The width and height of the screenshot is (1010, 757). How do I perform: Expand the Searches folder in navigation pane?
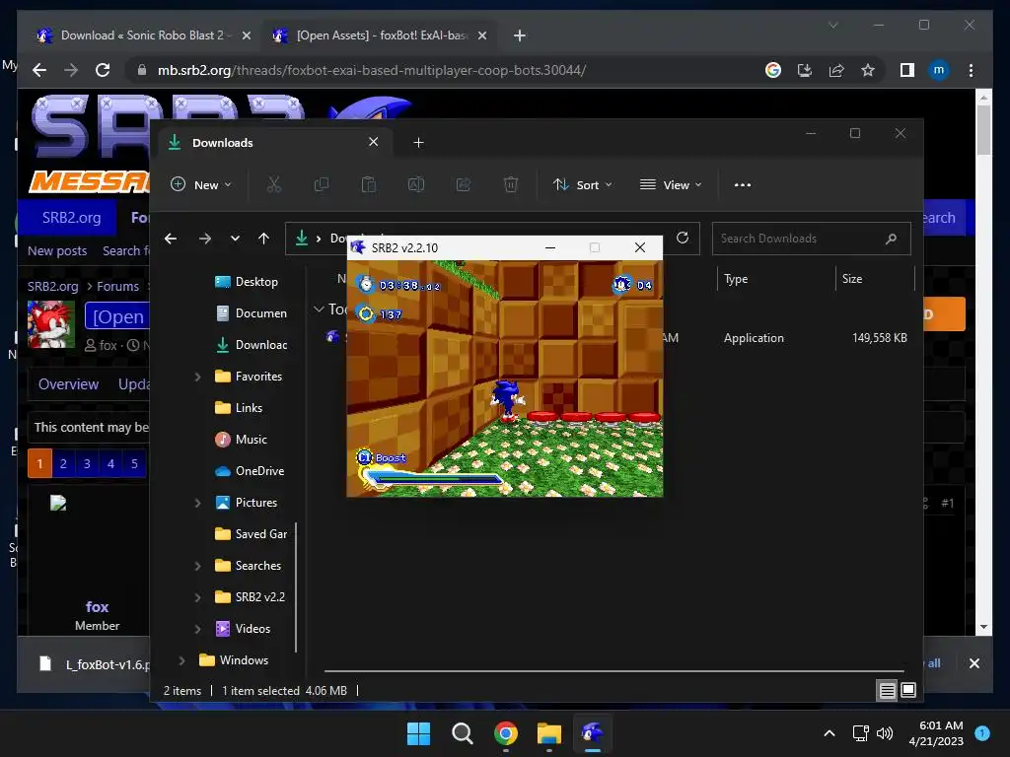[x=197, y=566]
